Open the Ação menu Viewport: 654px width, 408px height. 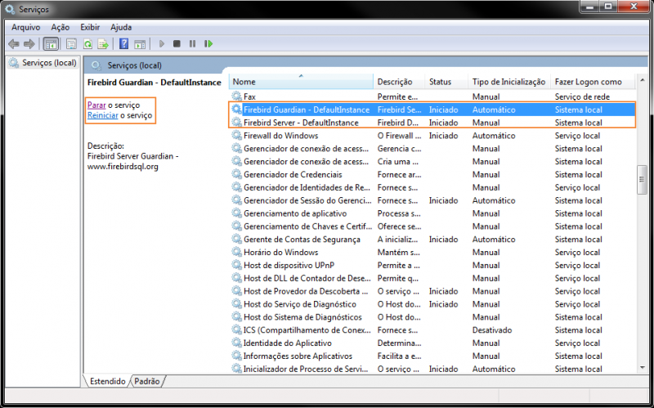click(x=60, y=27)
